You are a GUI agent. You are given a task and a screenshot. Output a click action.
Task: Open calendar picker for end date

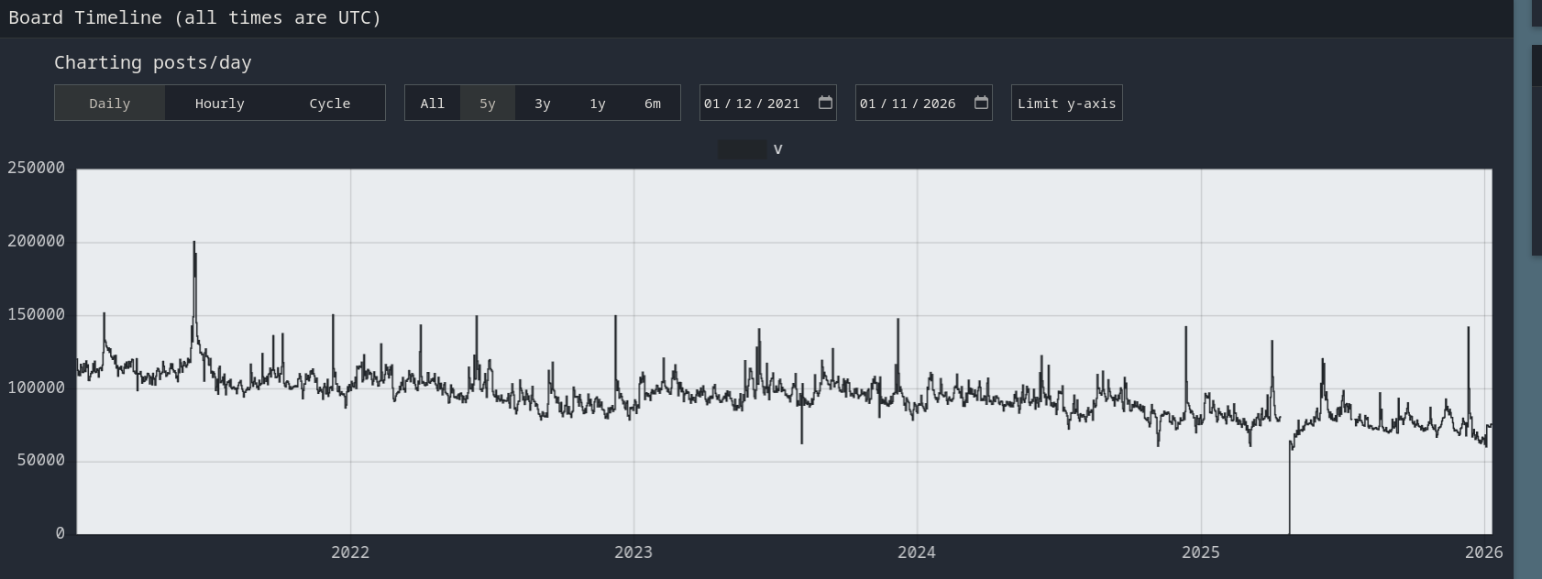pyautogui.click(x=981, y=103)
